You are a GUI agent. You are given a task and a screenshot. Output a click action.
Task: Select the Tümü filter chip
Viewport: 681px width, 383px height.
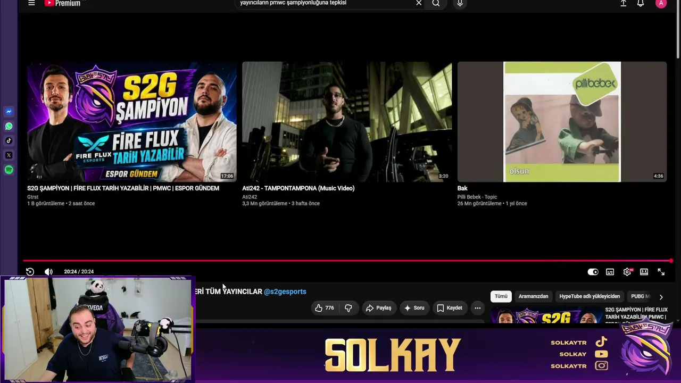coord(501,296)
